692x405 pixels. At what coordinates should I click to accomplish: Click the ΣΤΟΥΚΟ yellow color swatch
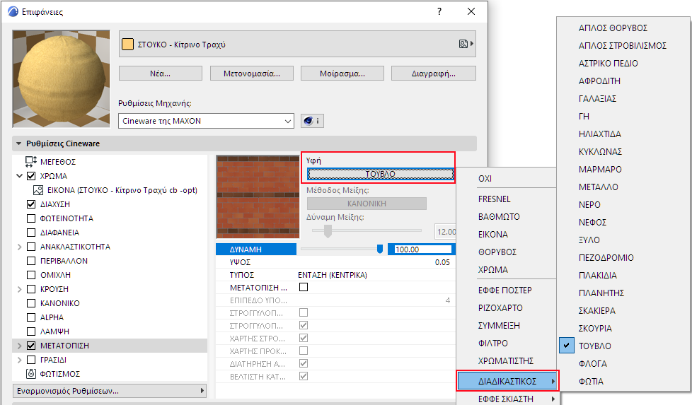click(127, 44)
